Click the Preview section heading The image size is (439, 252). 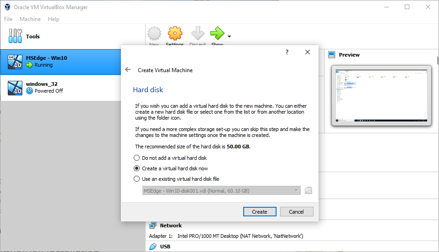pos(349,55)
